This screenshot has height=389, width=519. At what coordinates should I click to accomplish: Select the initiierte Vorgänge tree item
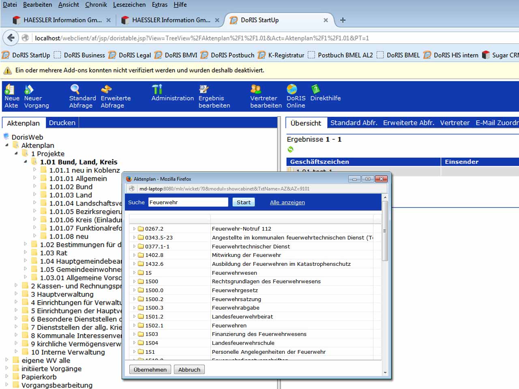coord(51,369)
